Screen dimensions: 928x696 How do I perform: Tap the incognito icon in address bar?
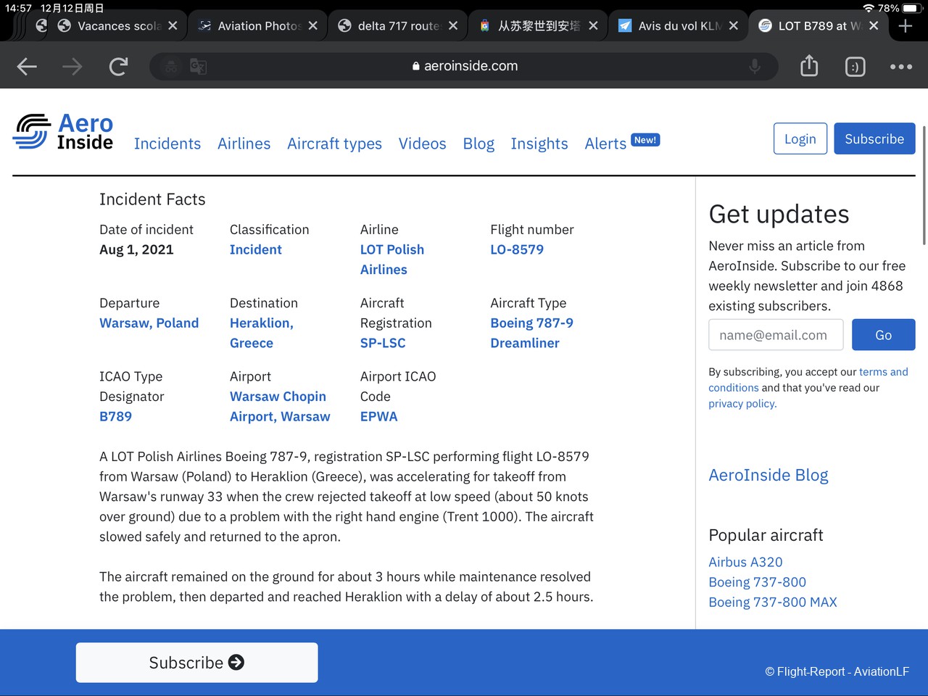tap(171, 67)
